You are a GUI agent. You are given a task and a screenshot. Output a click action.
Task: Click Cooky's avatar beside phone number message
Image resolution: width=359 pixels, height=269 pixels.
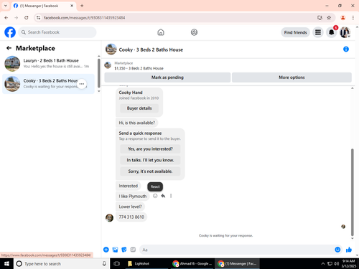pos(109,218)
